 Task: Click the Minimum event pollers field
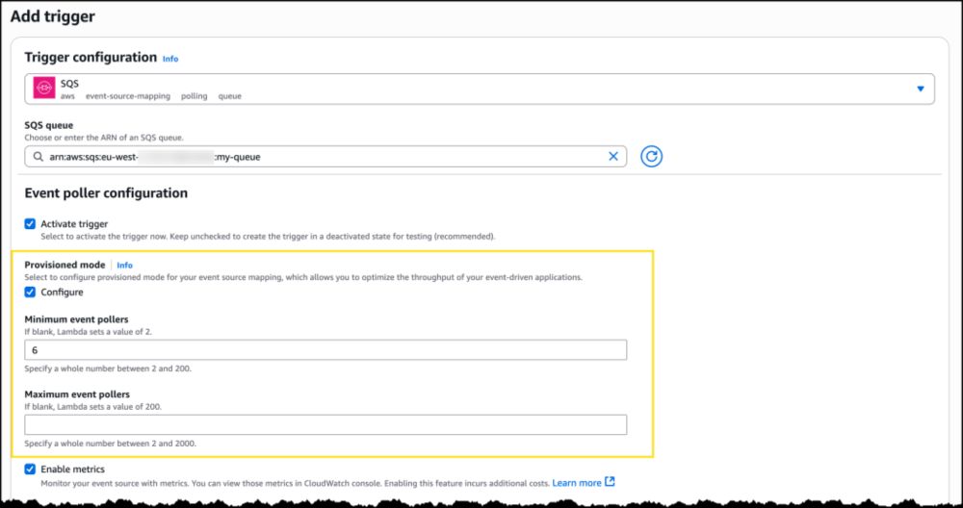325,349
